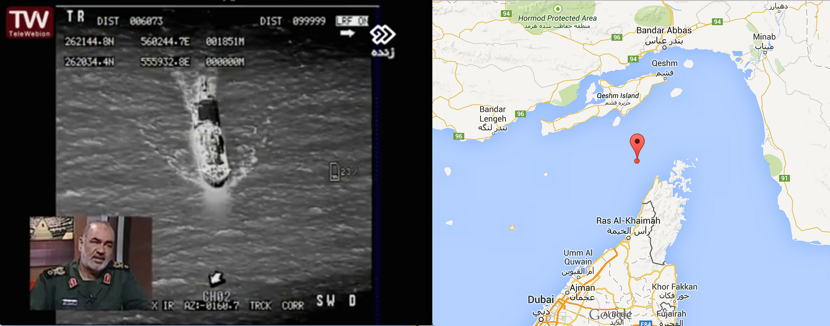
Task: Click the DIST 006073 readout
Action: click(x=130, y=21)
